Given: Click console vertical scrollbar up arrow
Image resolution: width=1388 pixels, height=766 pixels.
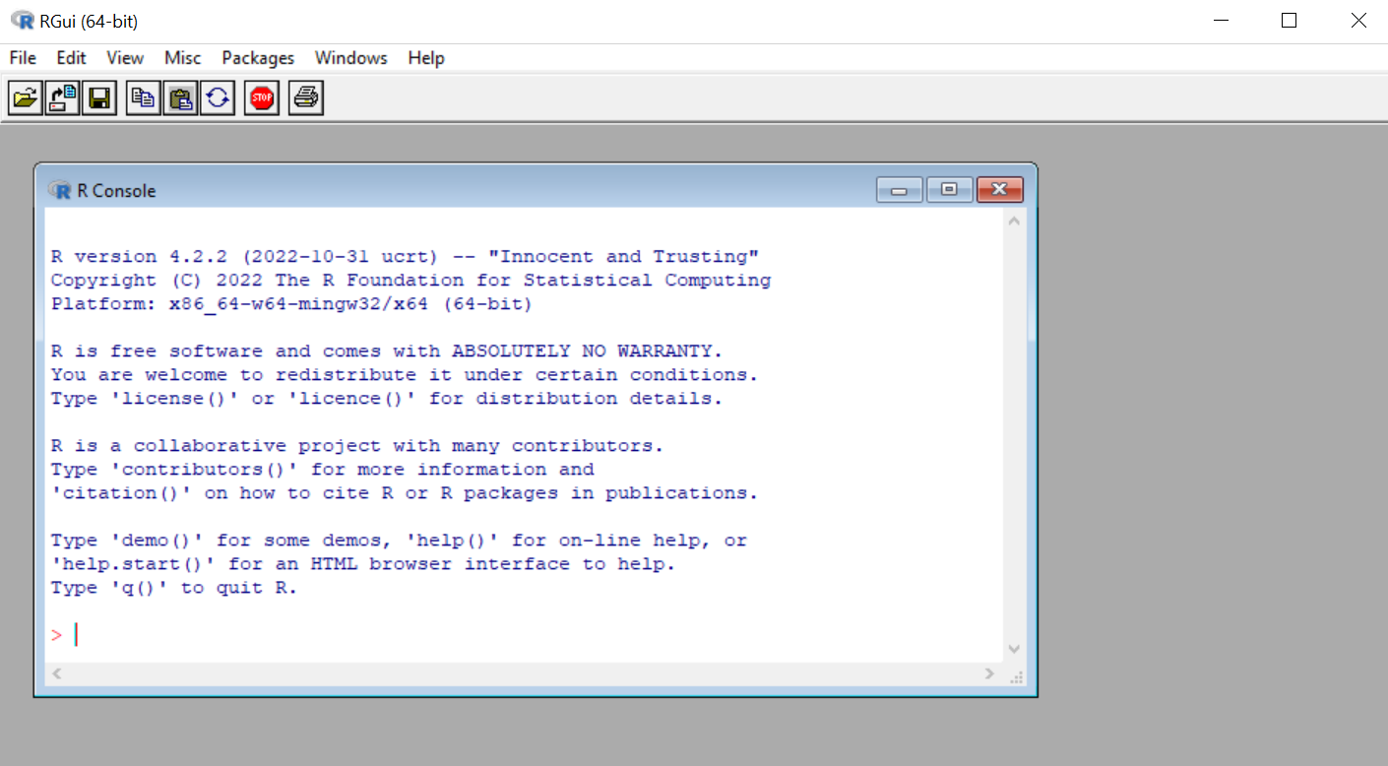Looking at the screenshot, I should (x=1014, y=221).
